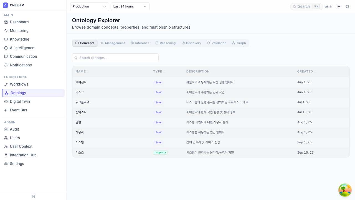The image size is (355, 200).
Task: Open the Integration Hub icon
Action: click(x=6, y=155)
